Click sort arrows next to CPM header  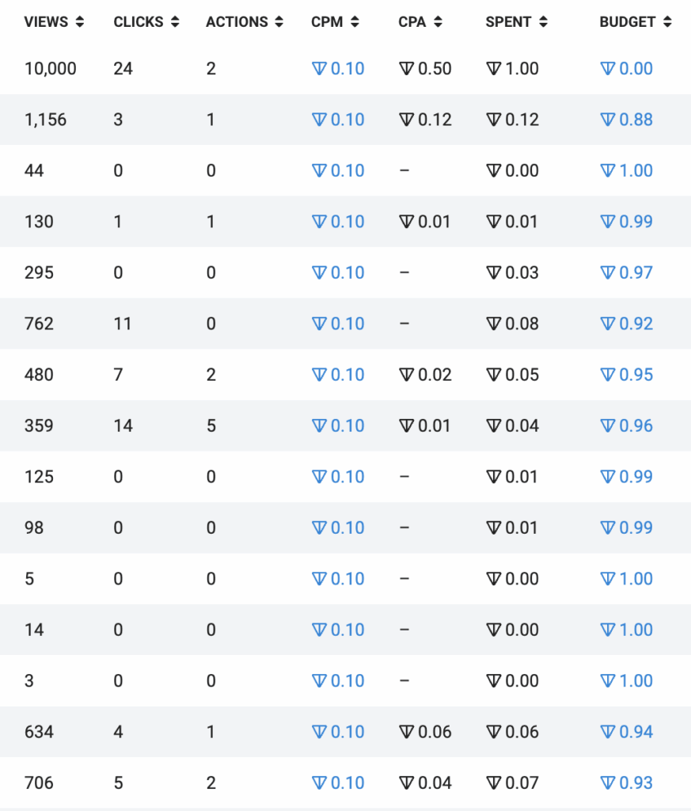(355, 22)
